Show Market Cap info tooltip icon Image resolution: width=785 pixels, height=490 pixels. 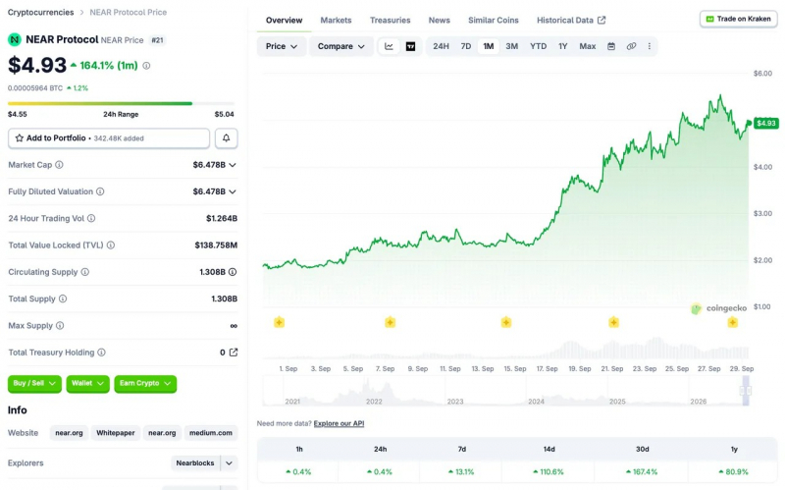tap(59, 165)
